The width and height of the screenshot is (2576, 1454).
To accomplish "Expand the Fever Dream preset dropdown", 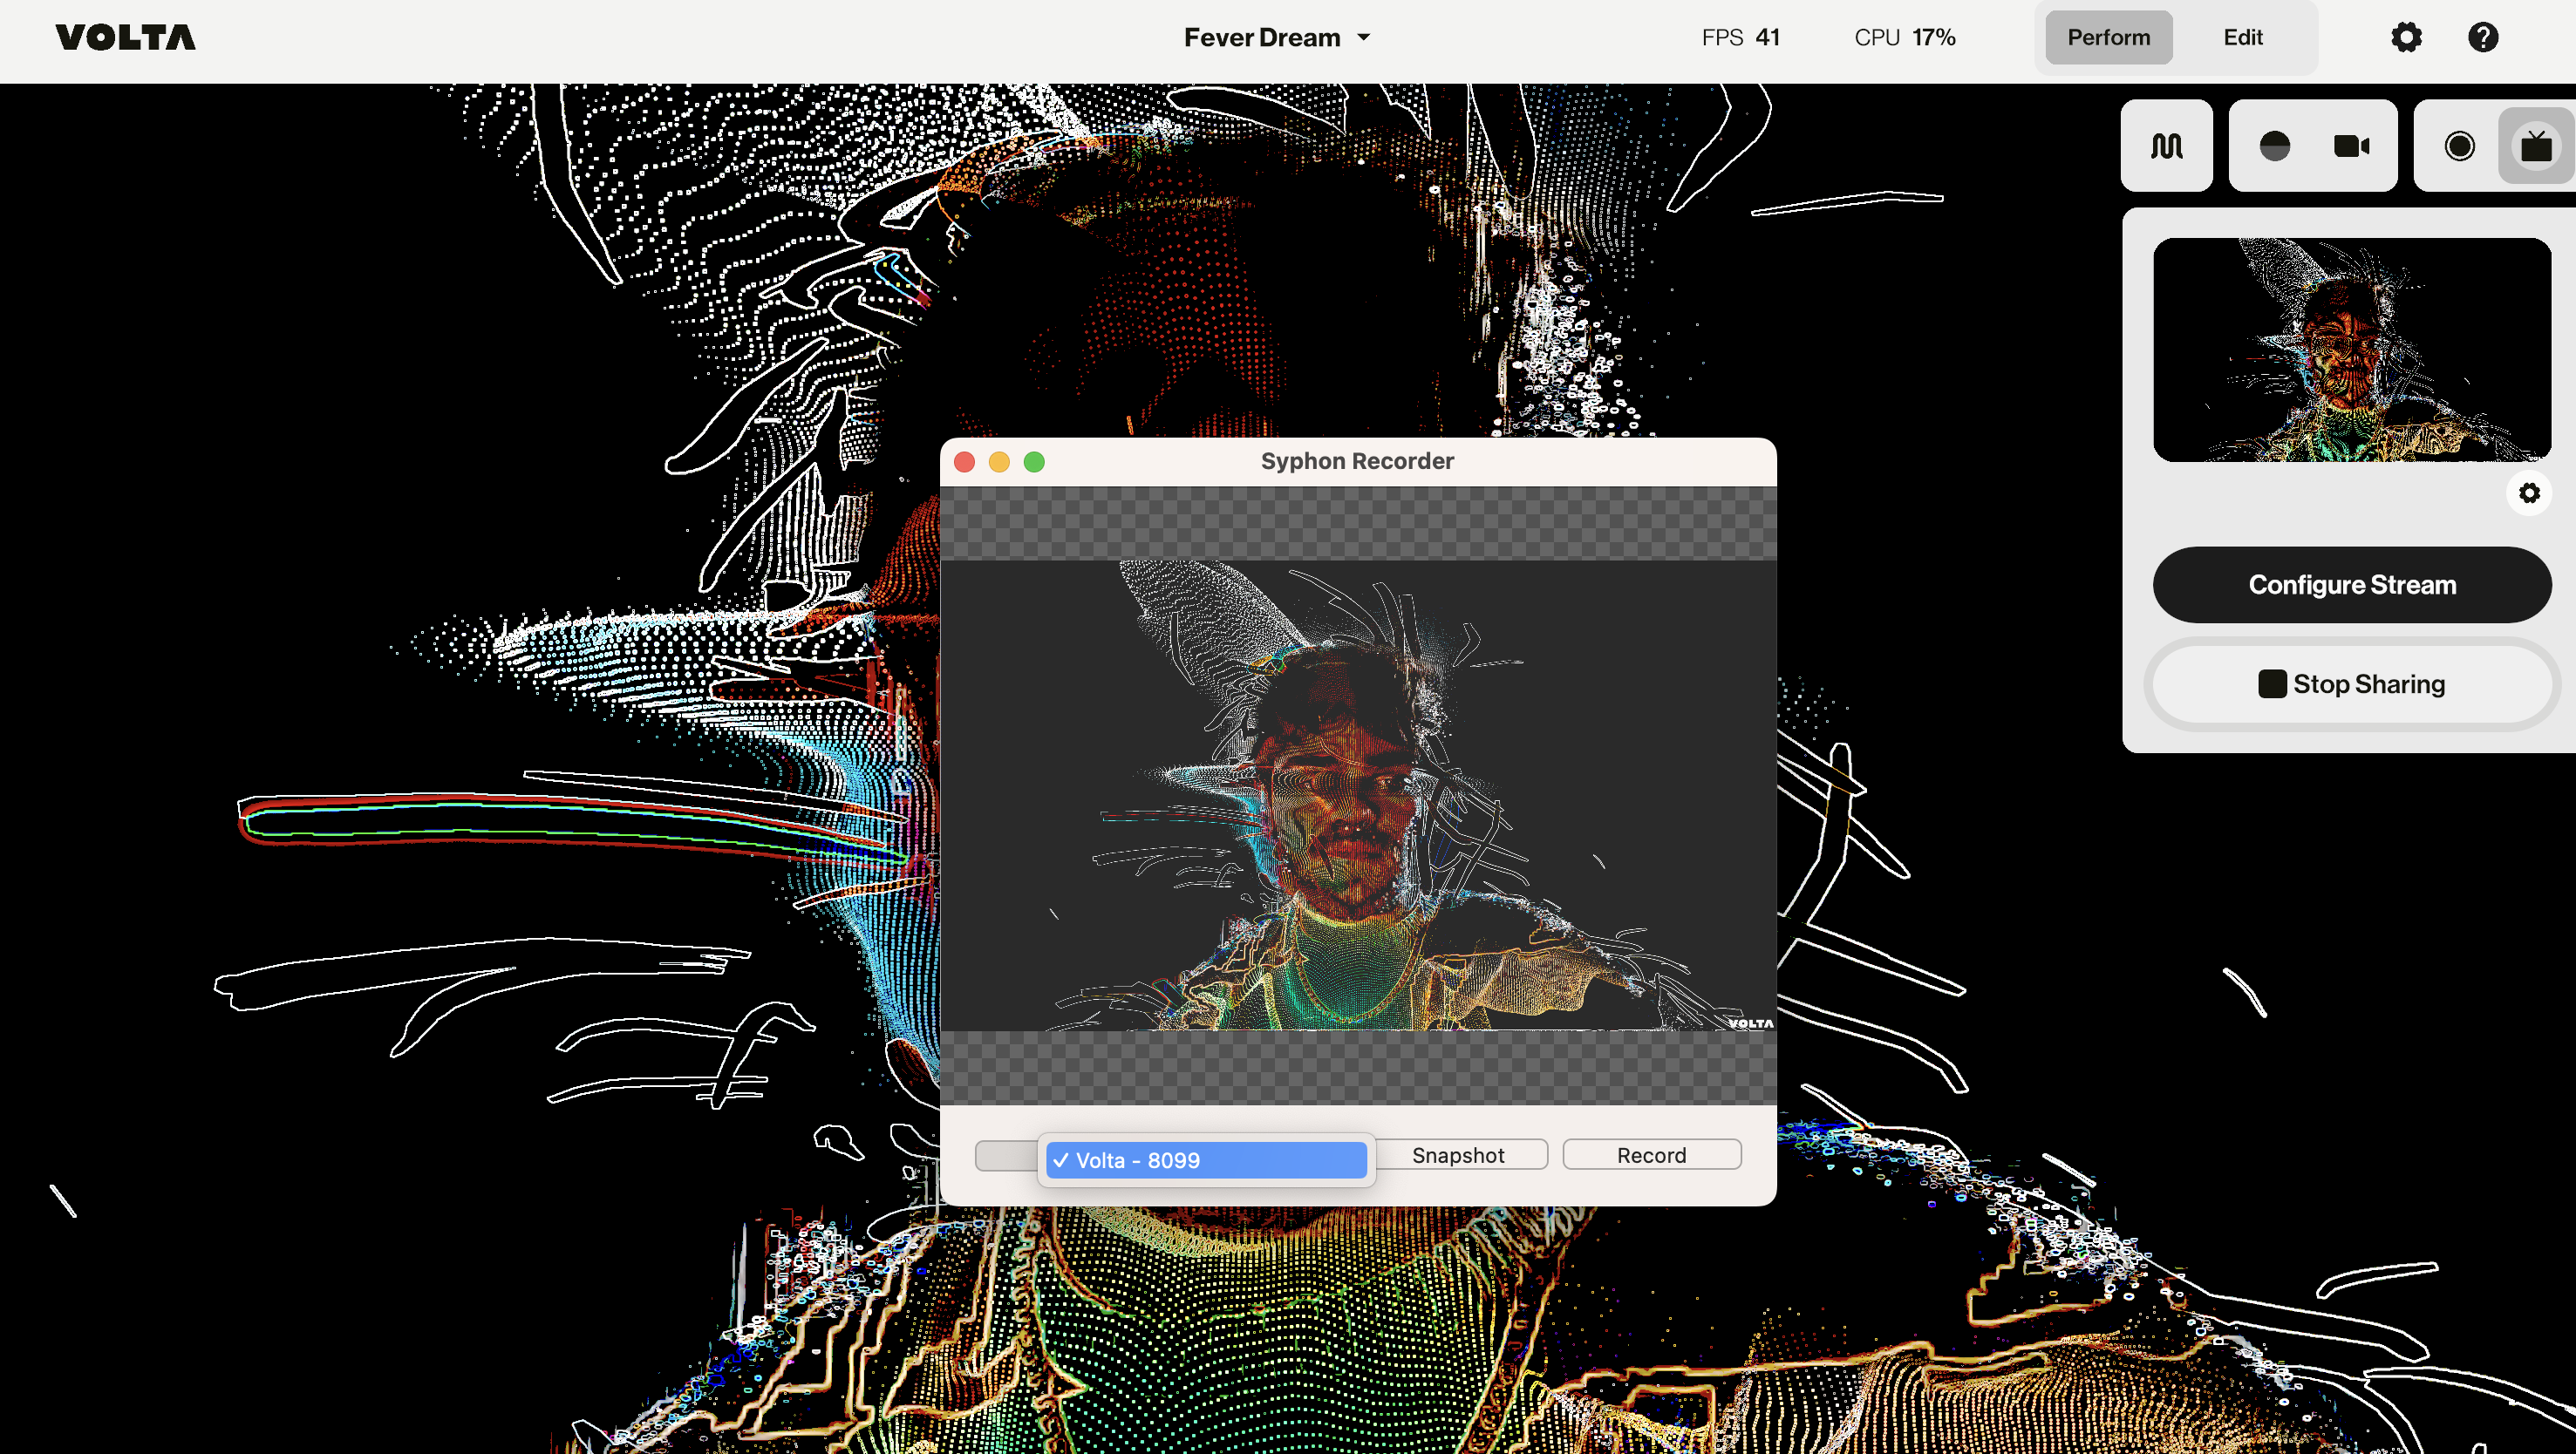I will [x=1277, y=37].
